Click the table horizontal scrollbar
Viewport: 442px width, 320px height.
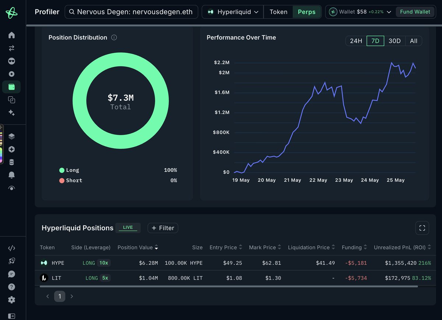(x=228, y=286)
